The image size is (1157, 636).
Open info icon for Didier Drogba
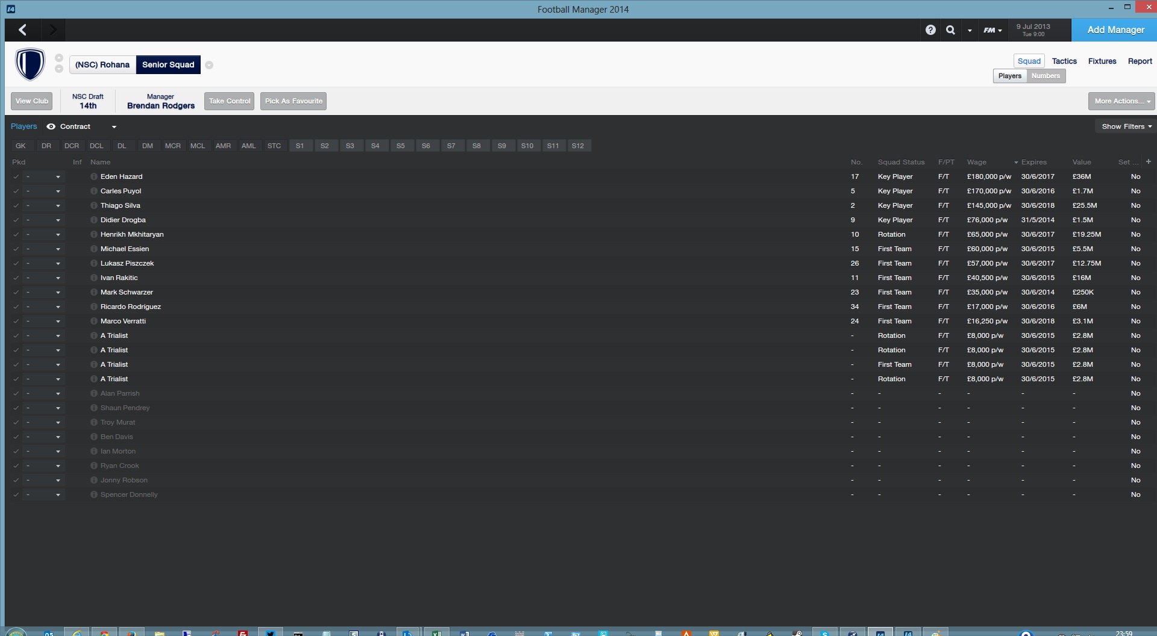click(x=94, y=220)
